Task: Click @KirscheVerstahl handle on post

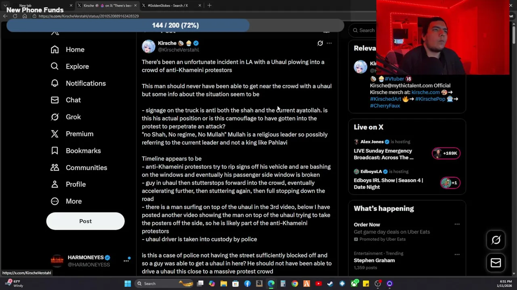Action: tap(178, 50)
